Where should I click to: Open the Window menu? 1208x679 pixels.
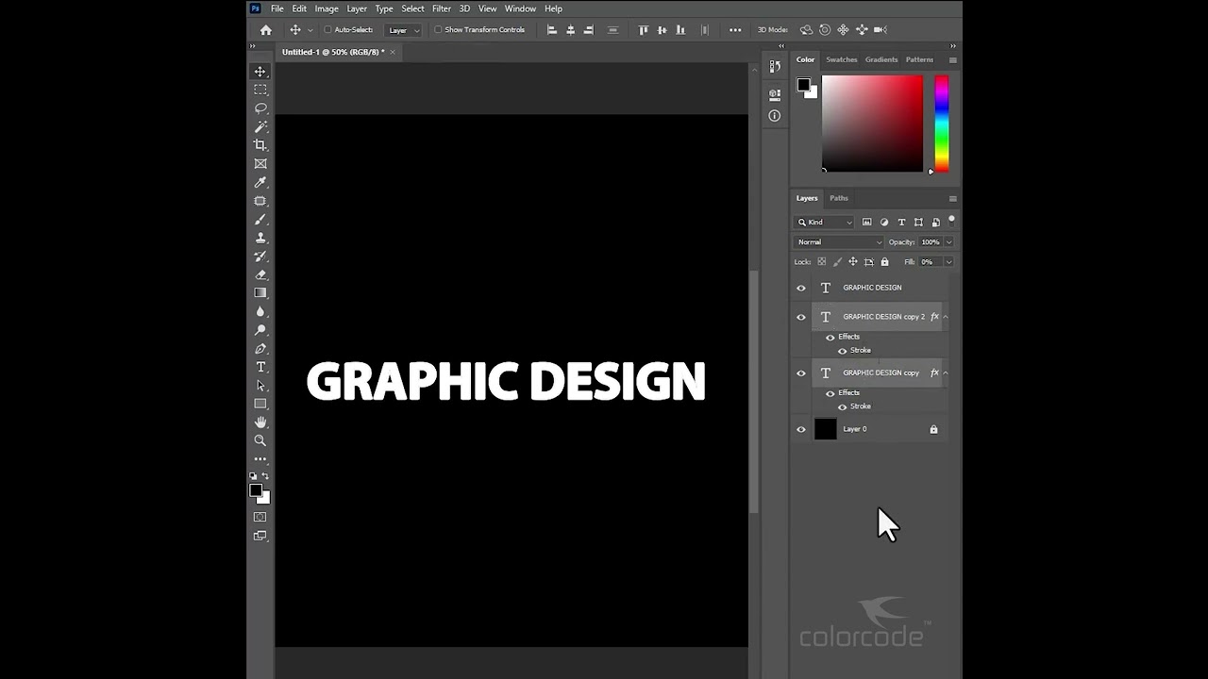coord(520,8)
